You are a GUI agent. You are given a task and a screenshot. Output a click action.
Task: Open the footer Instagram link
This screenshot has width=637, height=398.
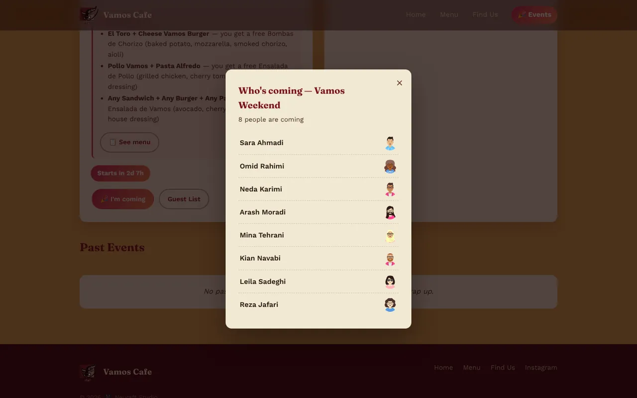(x=541, y=368)
